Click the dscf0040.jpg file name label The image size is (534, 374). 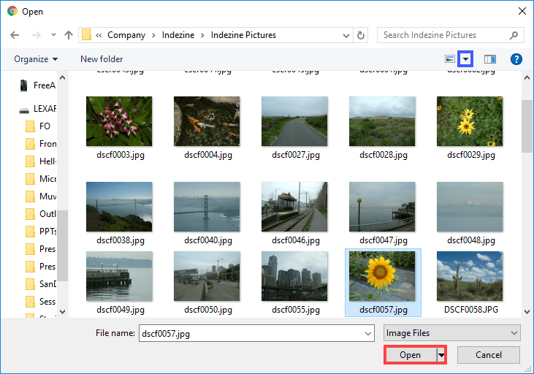click(208, 240)
